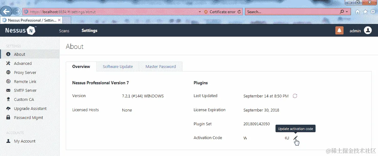Switch to the Software Update tab
Screen dimensions: 378x156
(x=118, y=66)
